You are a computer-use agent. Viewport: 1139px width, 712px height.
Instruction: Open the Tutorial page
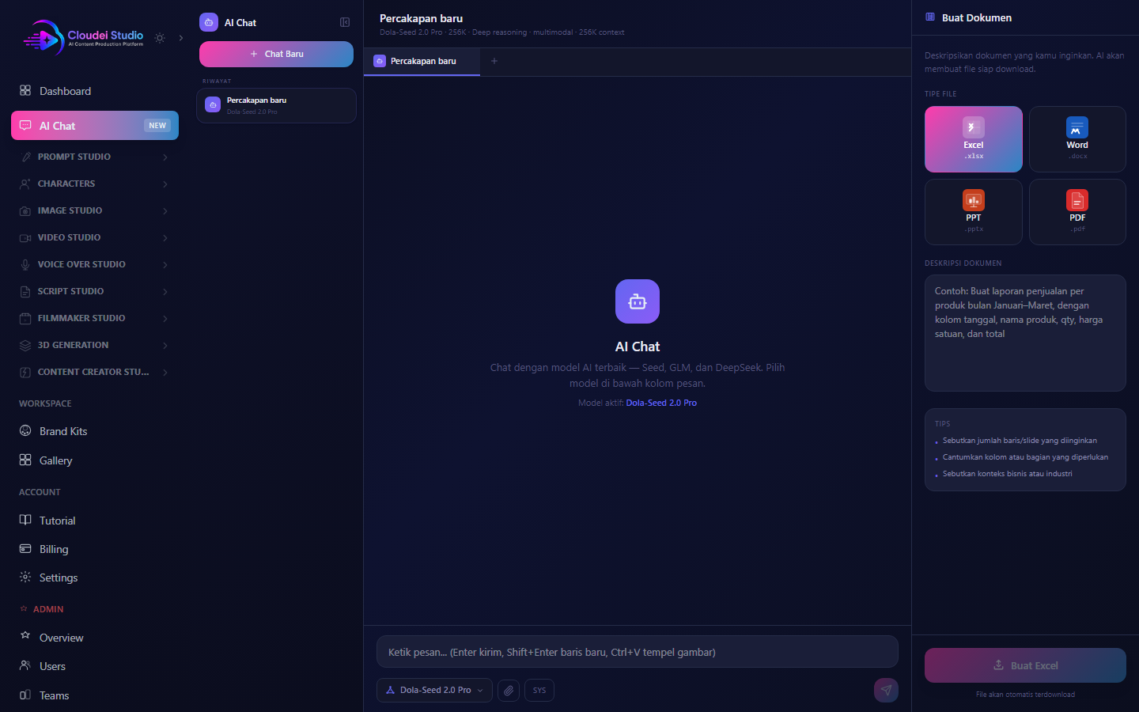[x=95, y=521]
